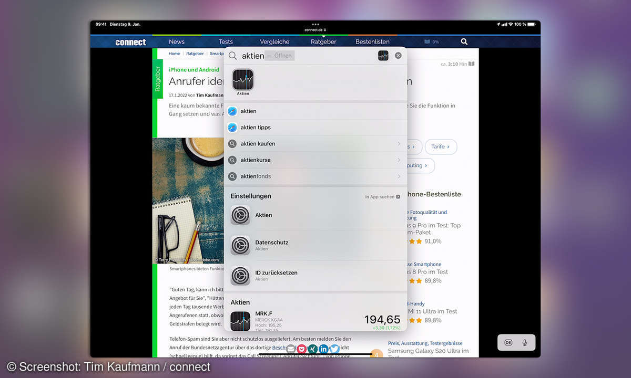
Task: Open the Ratgeber menu
Action: pos(323,41)
